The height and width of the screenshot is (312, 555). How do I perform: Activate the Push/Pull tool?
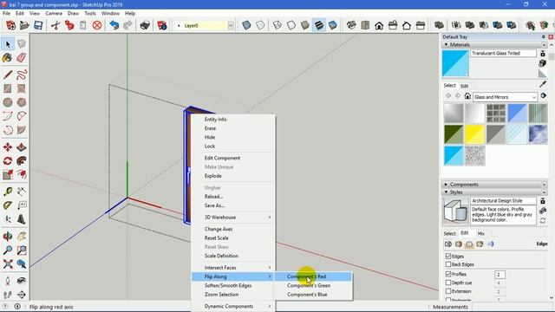(x=21, y=146)
